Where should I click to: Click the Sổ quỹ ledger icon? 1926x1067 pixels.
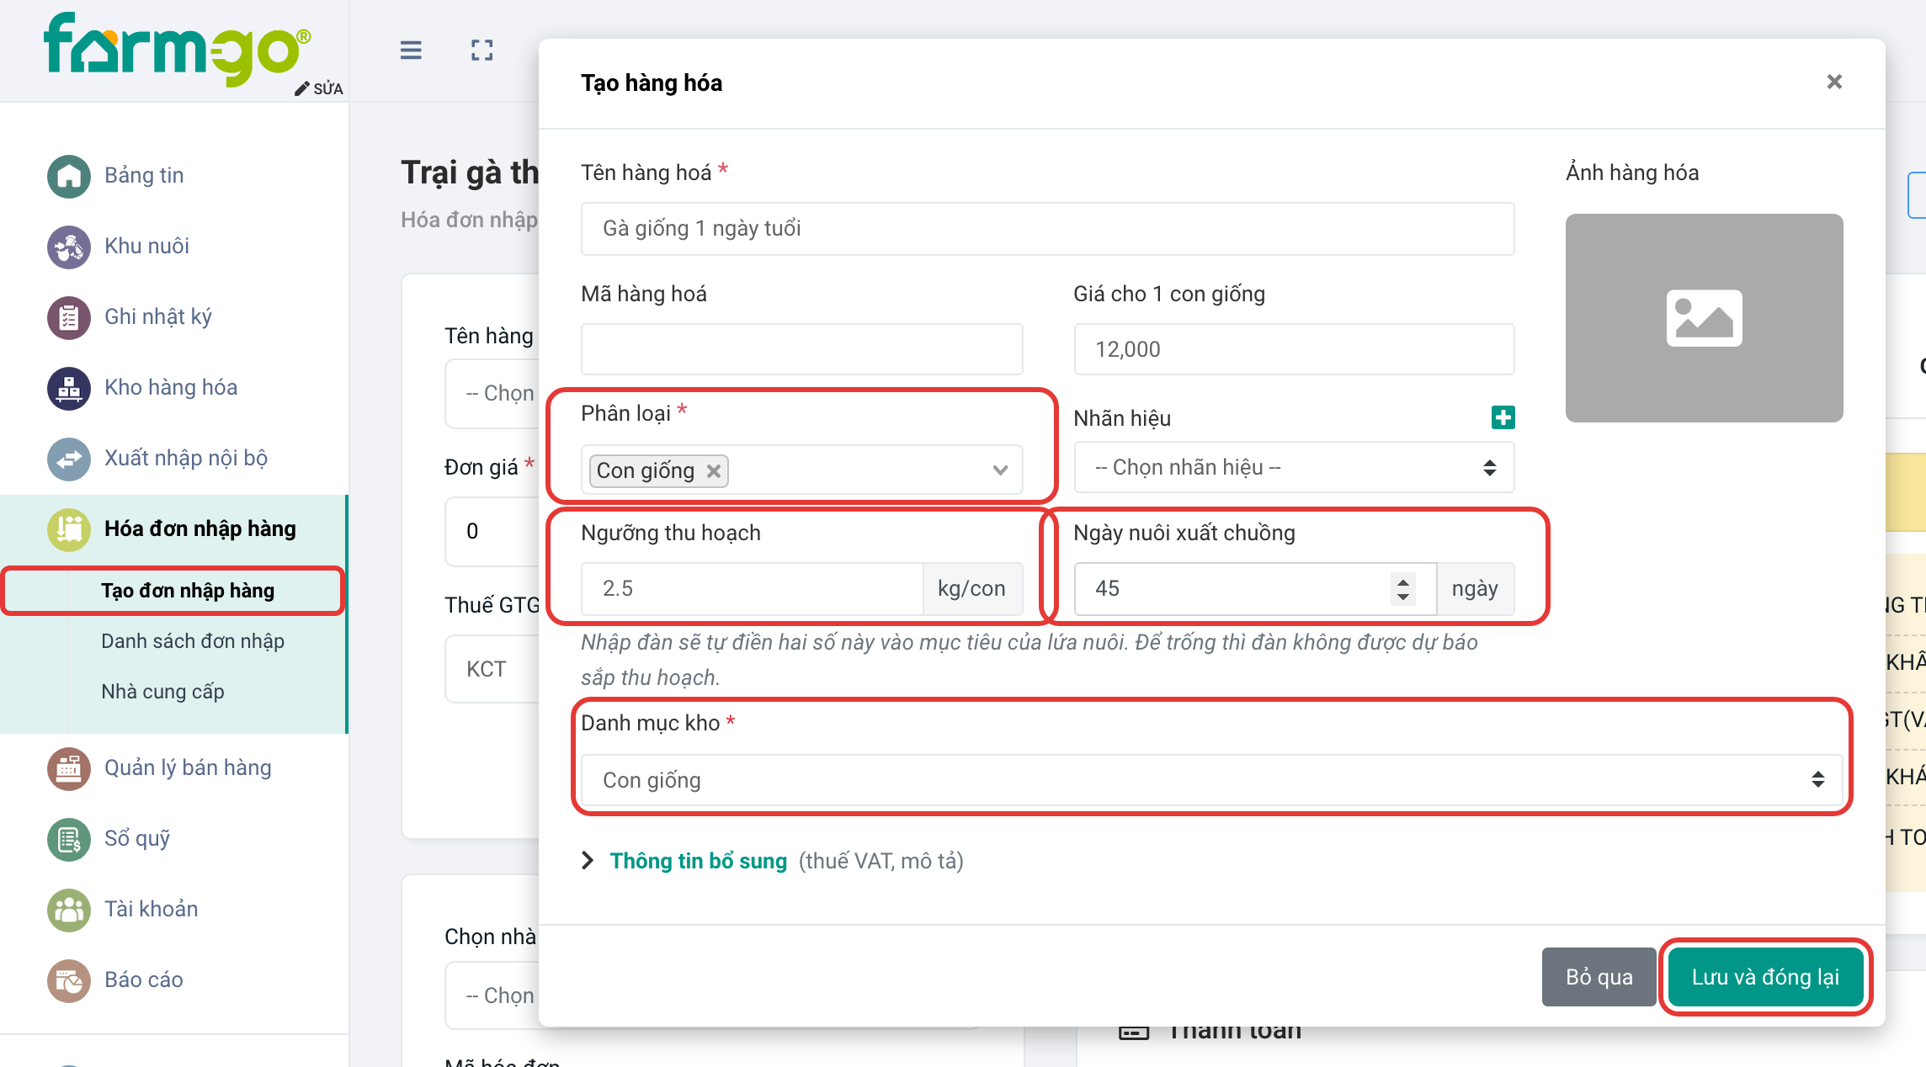coord(69,839)
